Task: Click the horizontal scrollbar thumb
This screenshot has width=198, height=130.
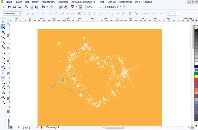Action: 114,127
